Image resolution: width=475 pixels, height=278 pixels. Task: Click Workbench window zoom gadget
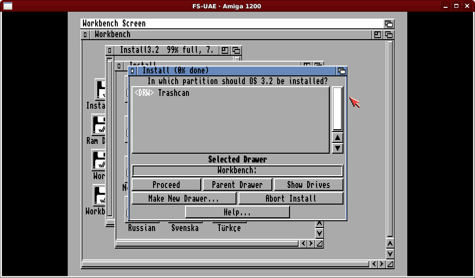pos(377,35)
